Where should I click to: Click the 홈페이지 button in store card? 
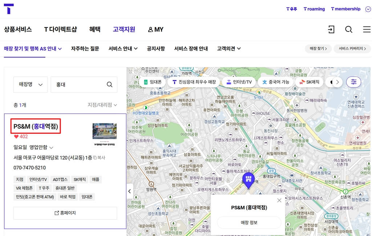coord(65,213)
